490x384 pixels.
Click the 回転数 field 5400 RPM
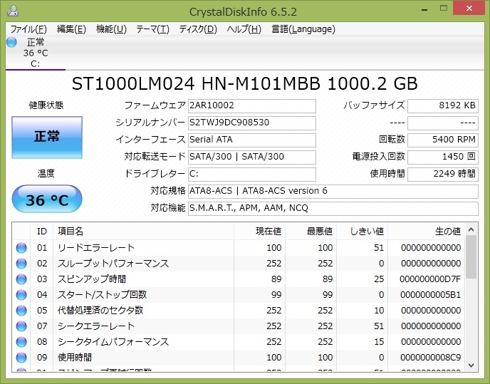click(x=443, y=140)
